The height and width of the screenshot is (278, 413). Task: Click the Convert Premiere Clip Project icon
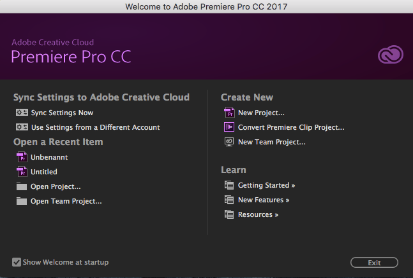(x=229, y=127)
